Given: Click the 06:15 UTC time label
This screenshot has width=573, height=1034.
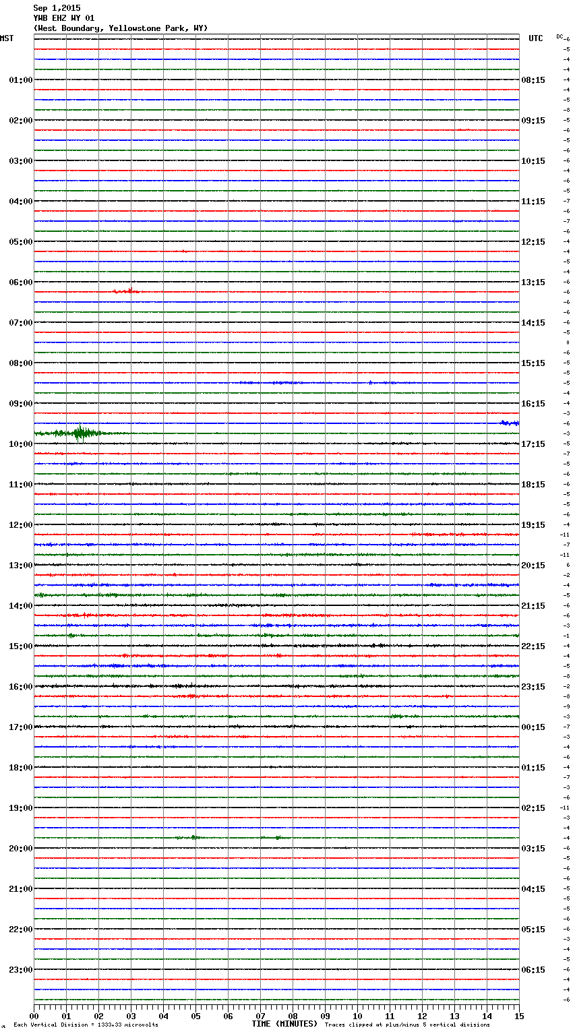Looking at the screenshot, I should 533,970.
